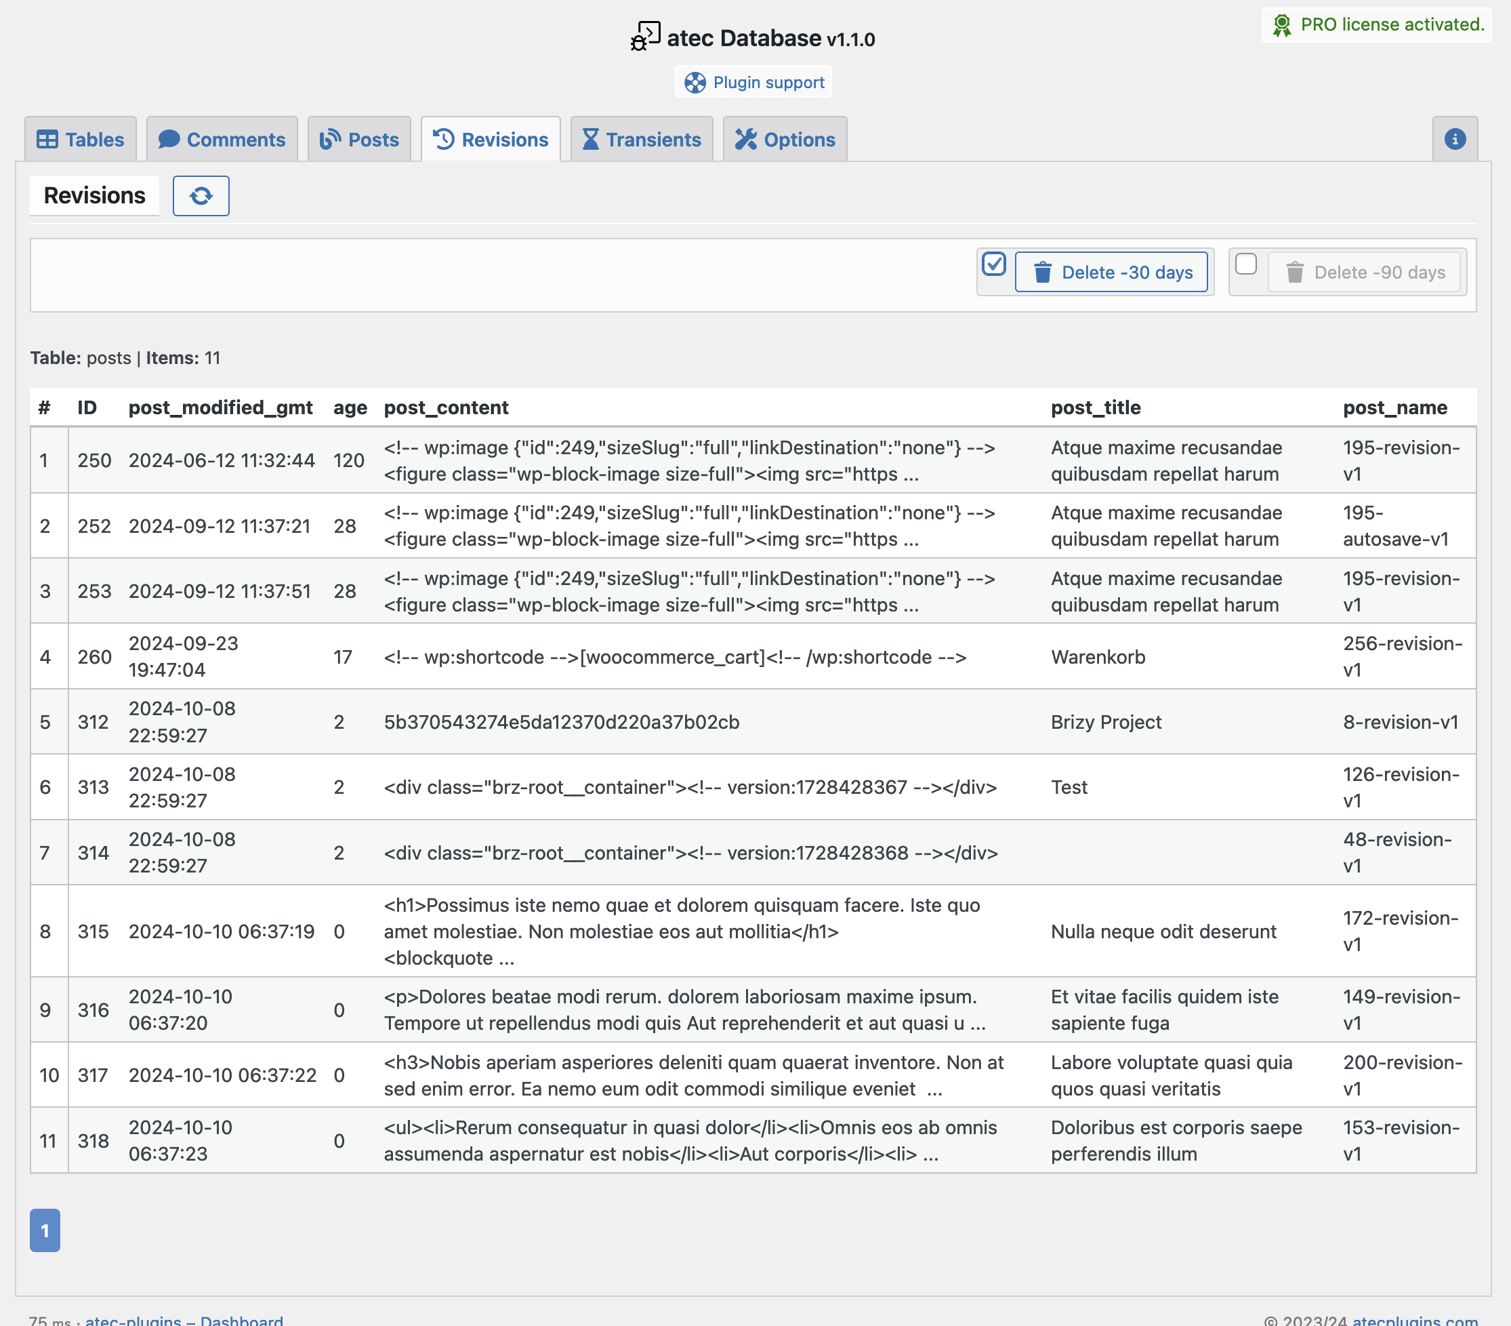Click post name 256-revision-v1
1511x1326 pixels.
coord(1403,657)
